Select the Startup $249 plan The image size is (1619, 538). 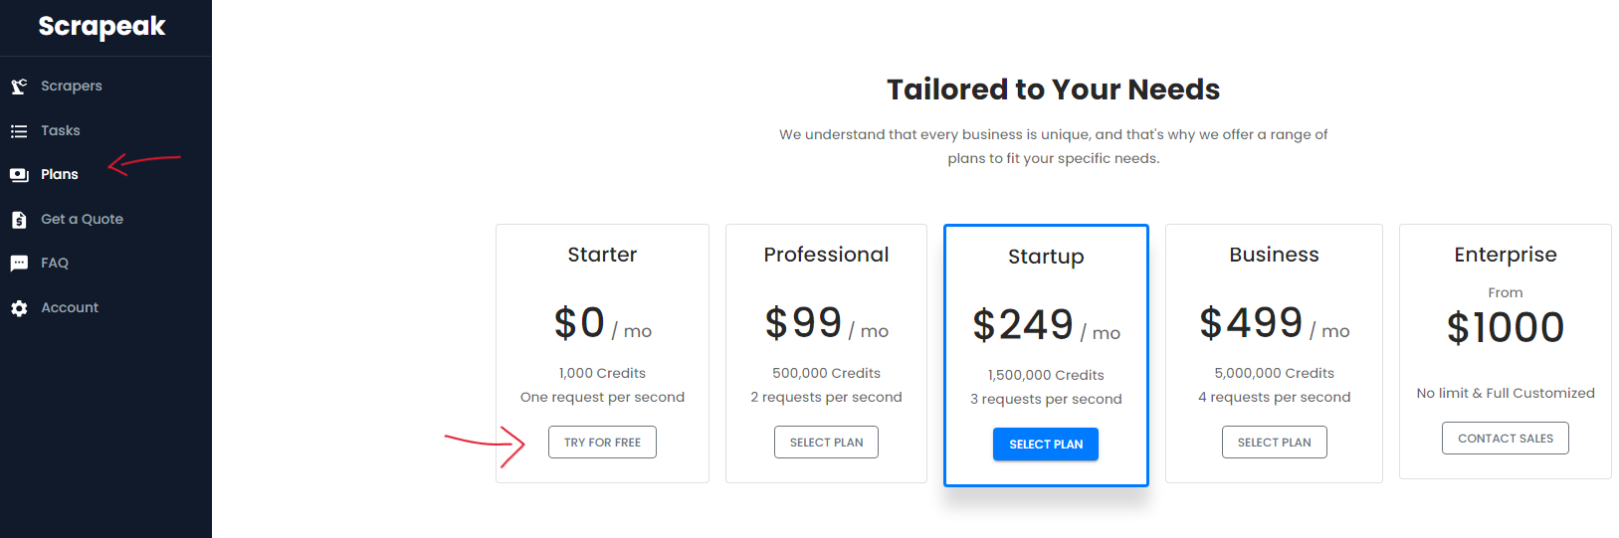point(1046,445)
